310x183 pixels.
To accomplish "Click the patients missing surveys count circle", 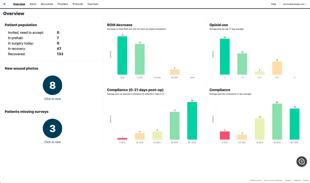I will click(x=52, y=128).
